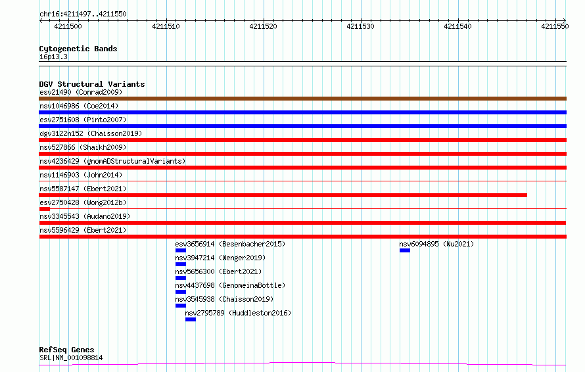Open the nsv3947214 (Wenger2019) label
Viewport: 585px width, 372px height.
(220, 258)
